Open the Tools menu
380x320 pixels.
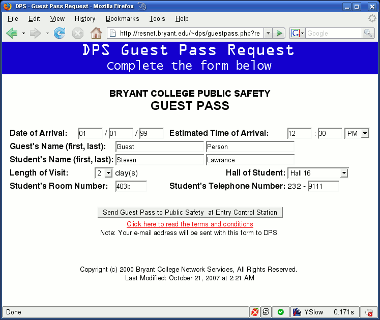[157, 19]
